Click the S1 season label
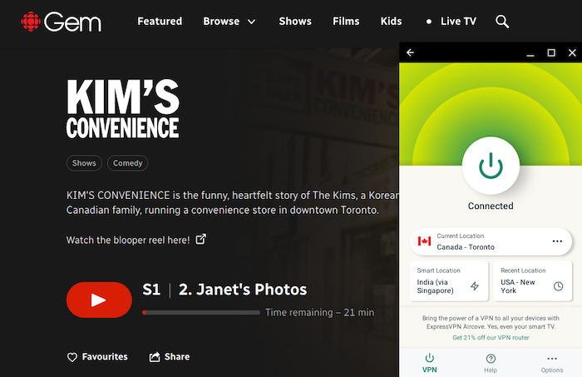This screenshot has height=377, width=582. pyautogui.click(x=151, y=290)
